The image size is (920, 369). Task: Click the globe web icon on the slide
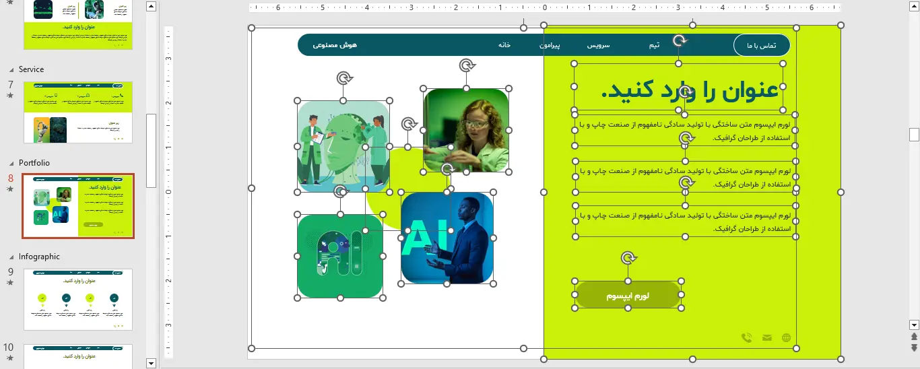(x=786, y=338)
